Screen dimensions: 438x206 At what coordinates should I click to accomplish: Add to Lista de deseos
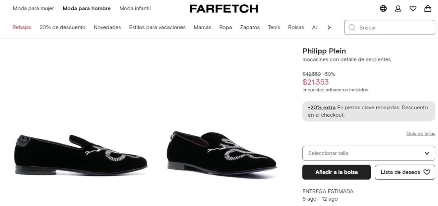pos(405,172)
